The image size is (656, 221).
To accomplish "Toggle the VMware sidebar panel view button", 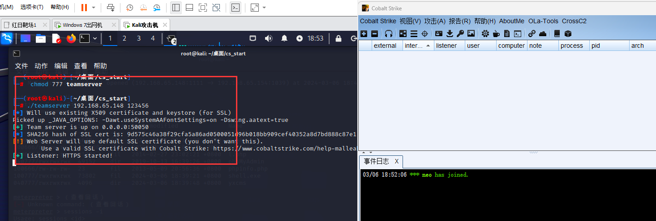I will point(176,8).
